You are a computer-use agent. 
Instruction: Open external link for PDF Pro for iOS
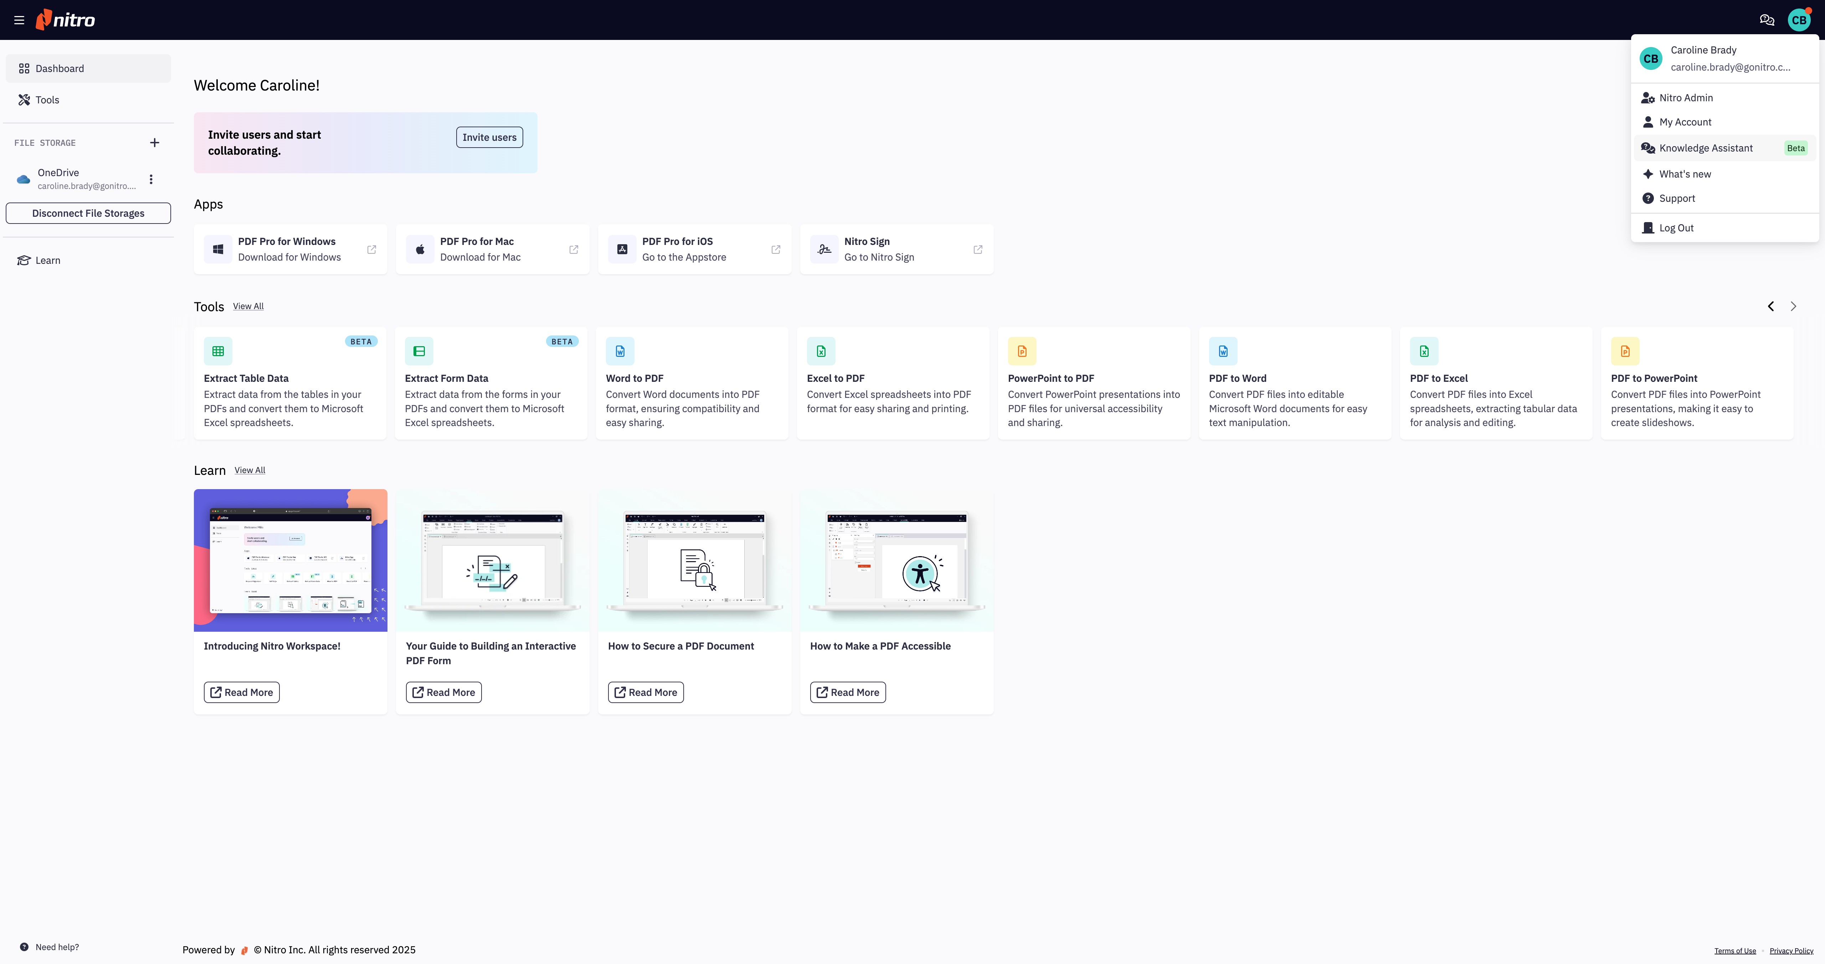coord(776,250)
